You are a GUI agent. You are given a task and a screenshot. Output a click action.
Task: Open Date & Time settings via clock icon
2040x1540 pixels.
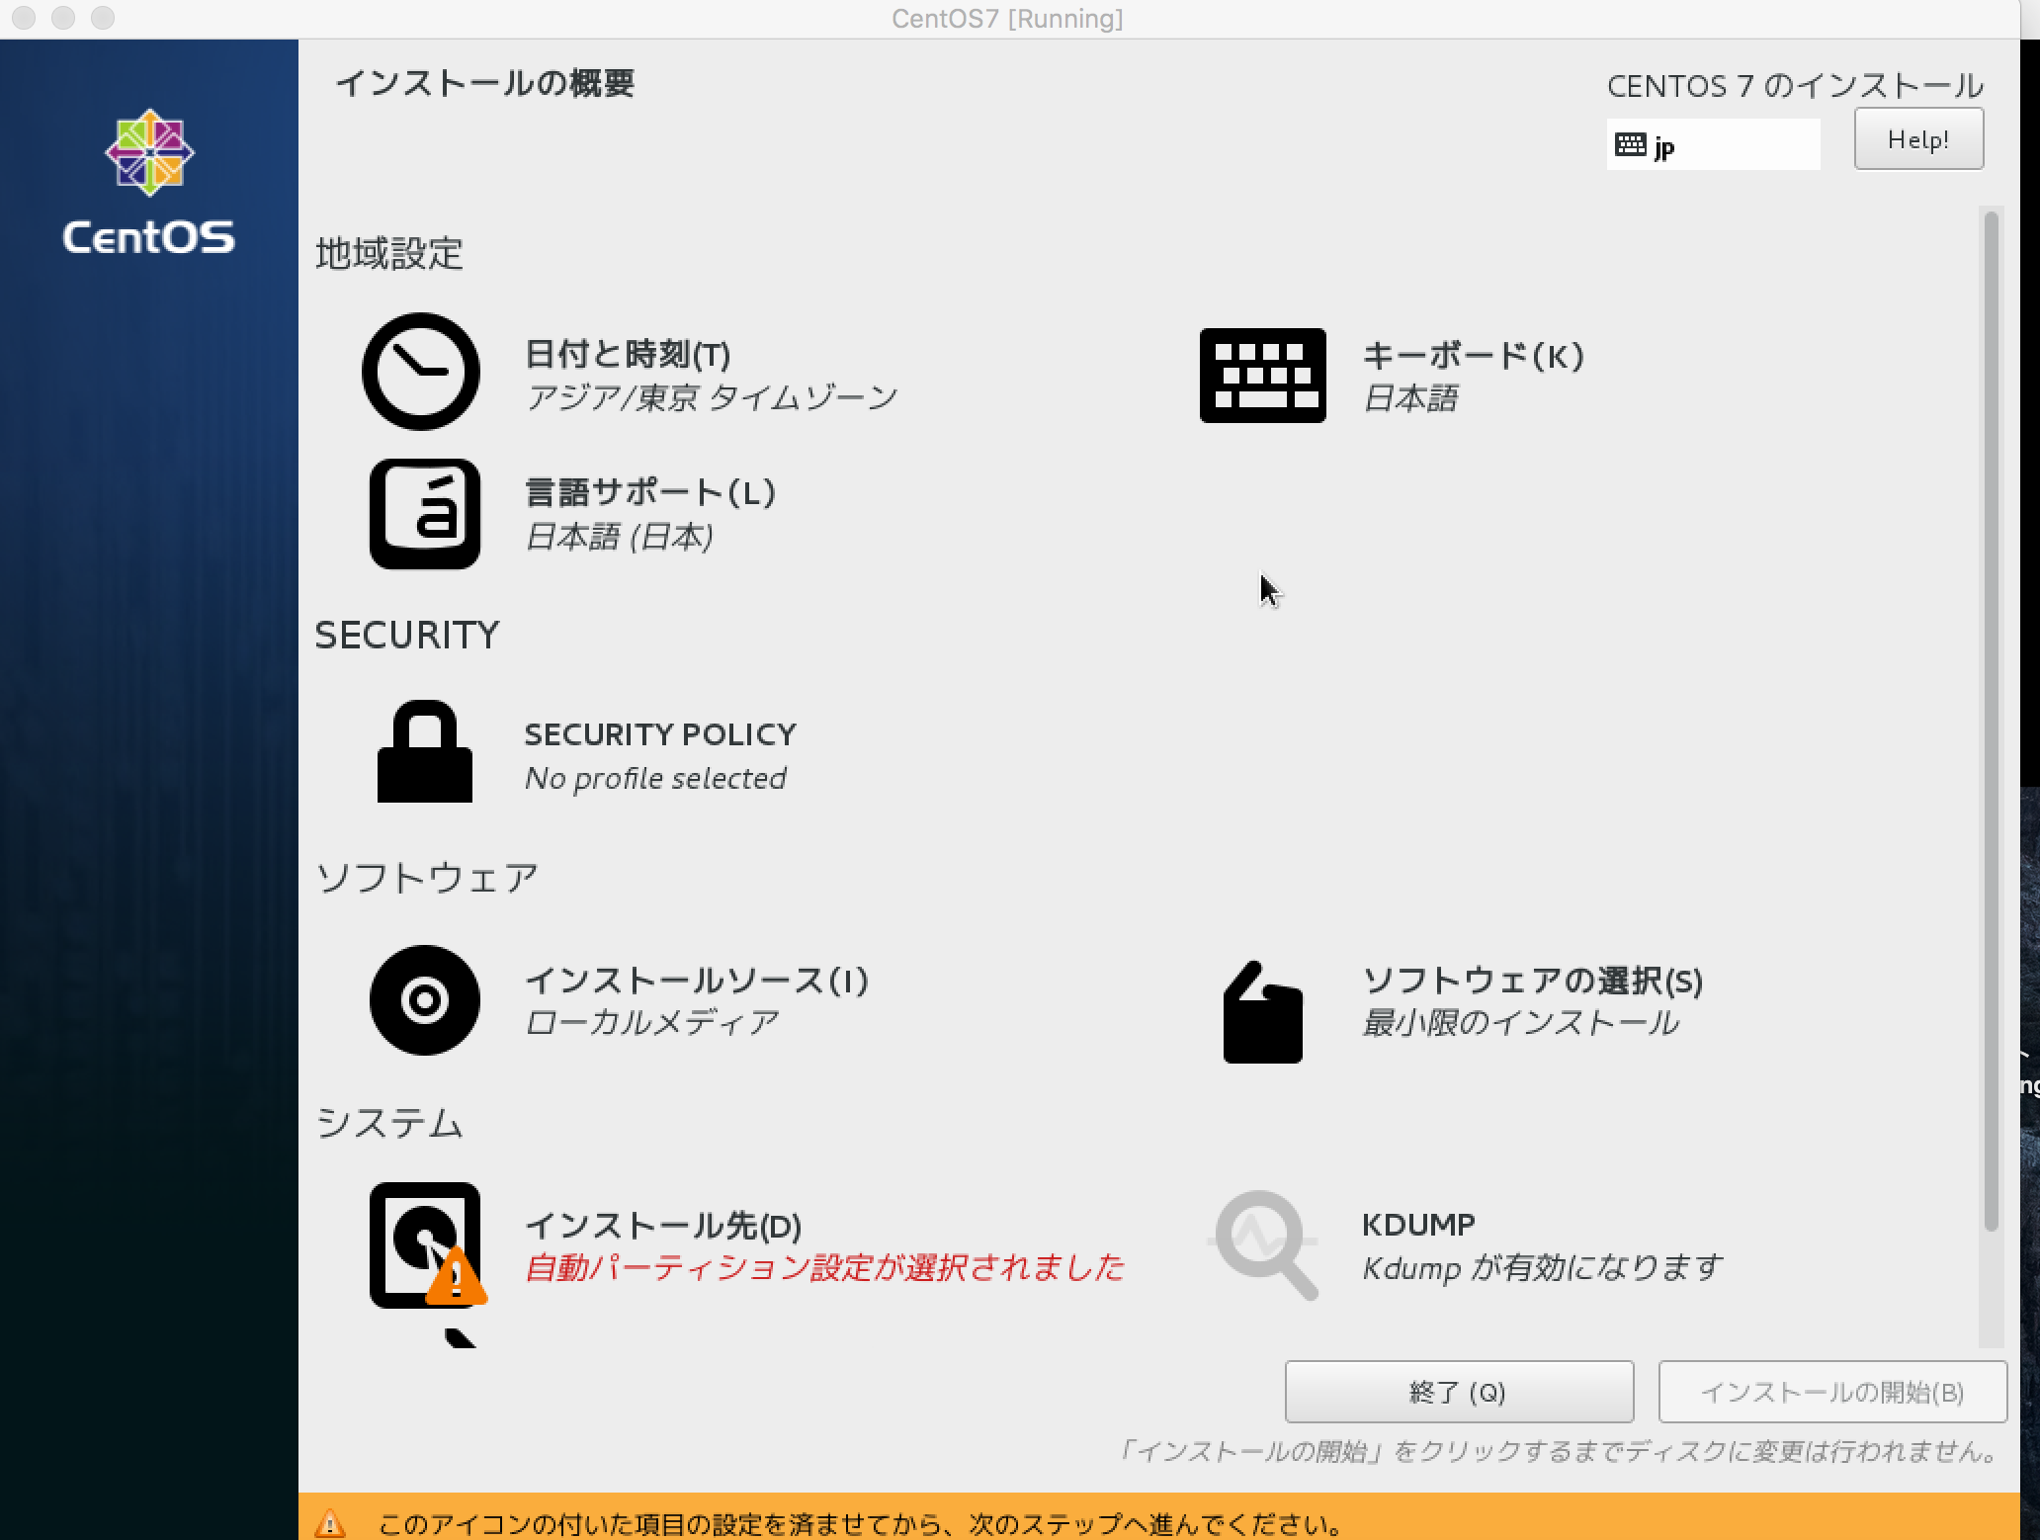422,372
